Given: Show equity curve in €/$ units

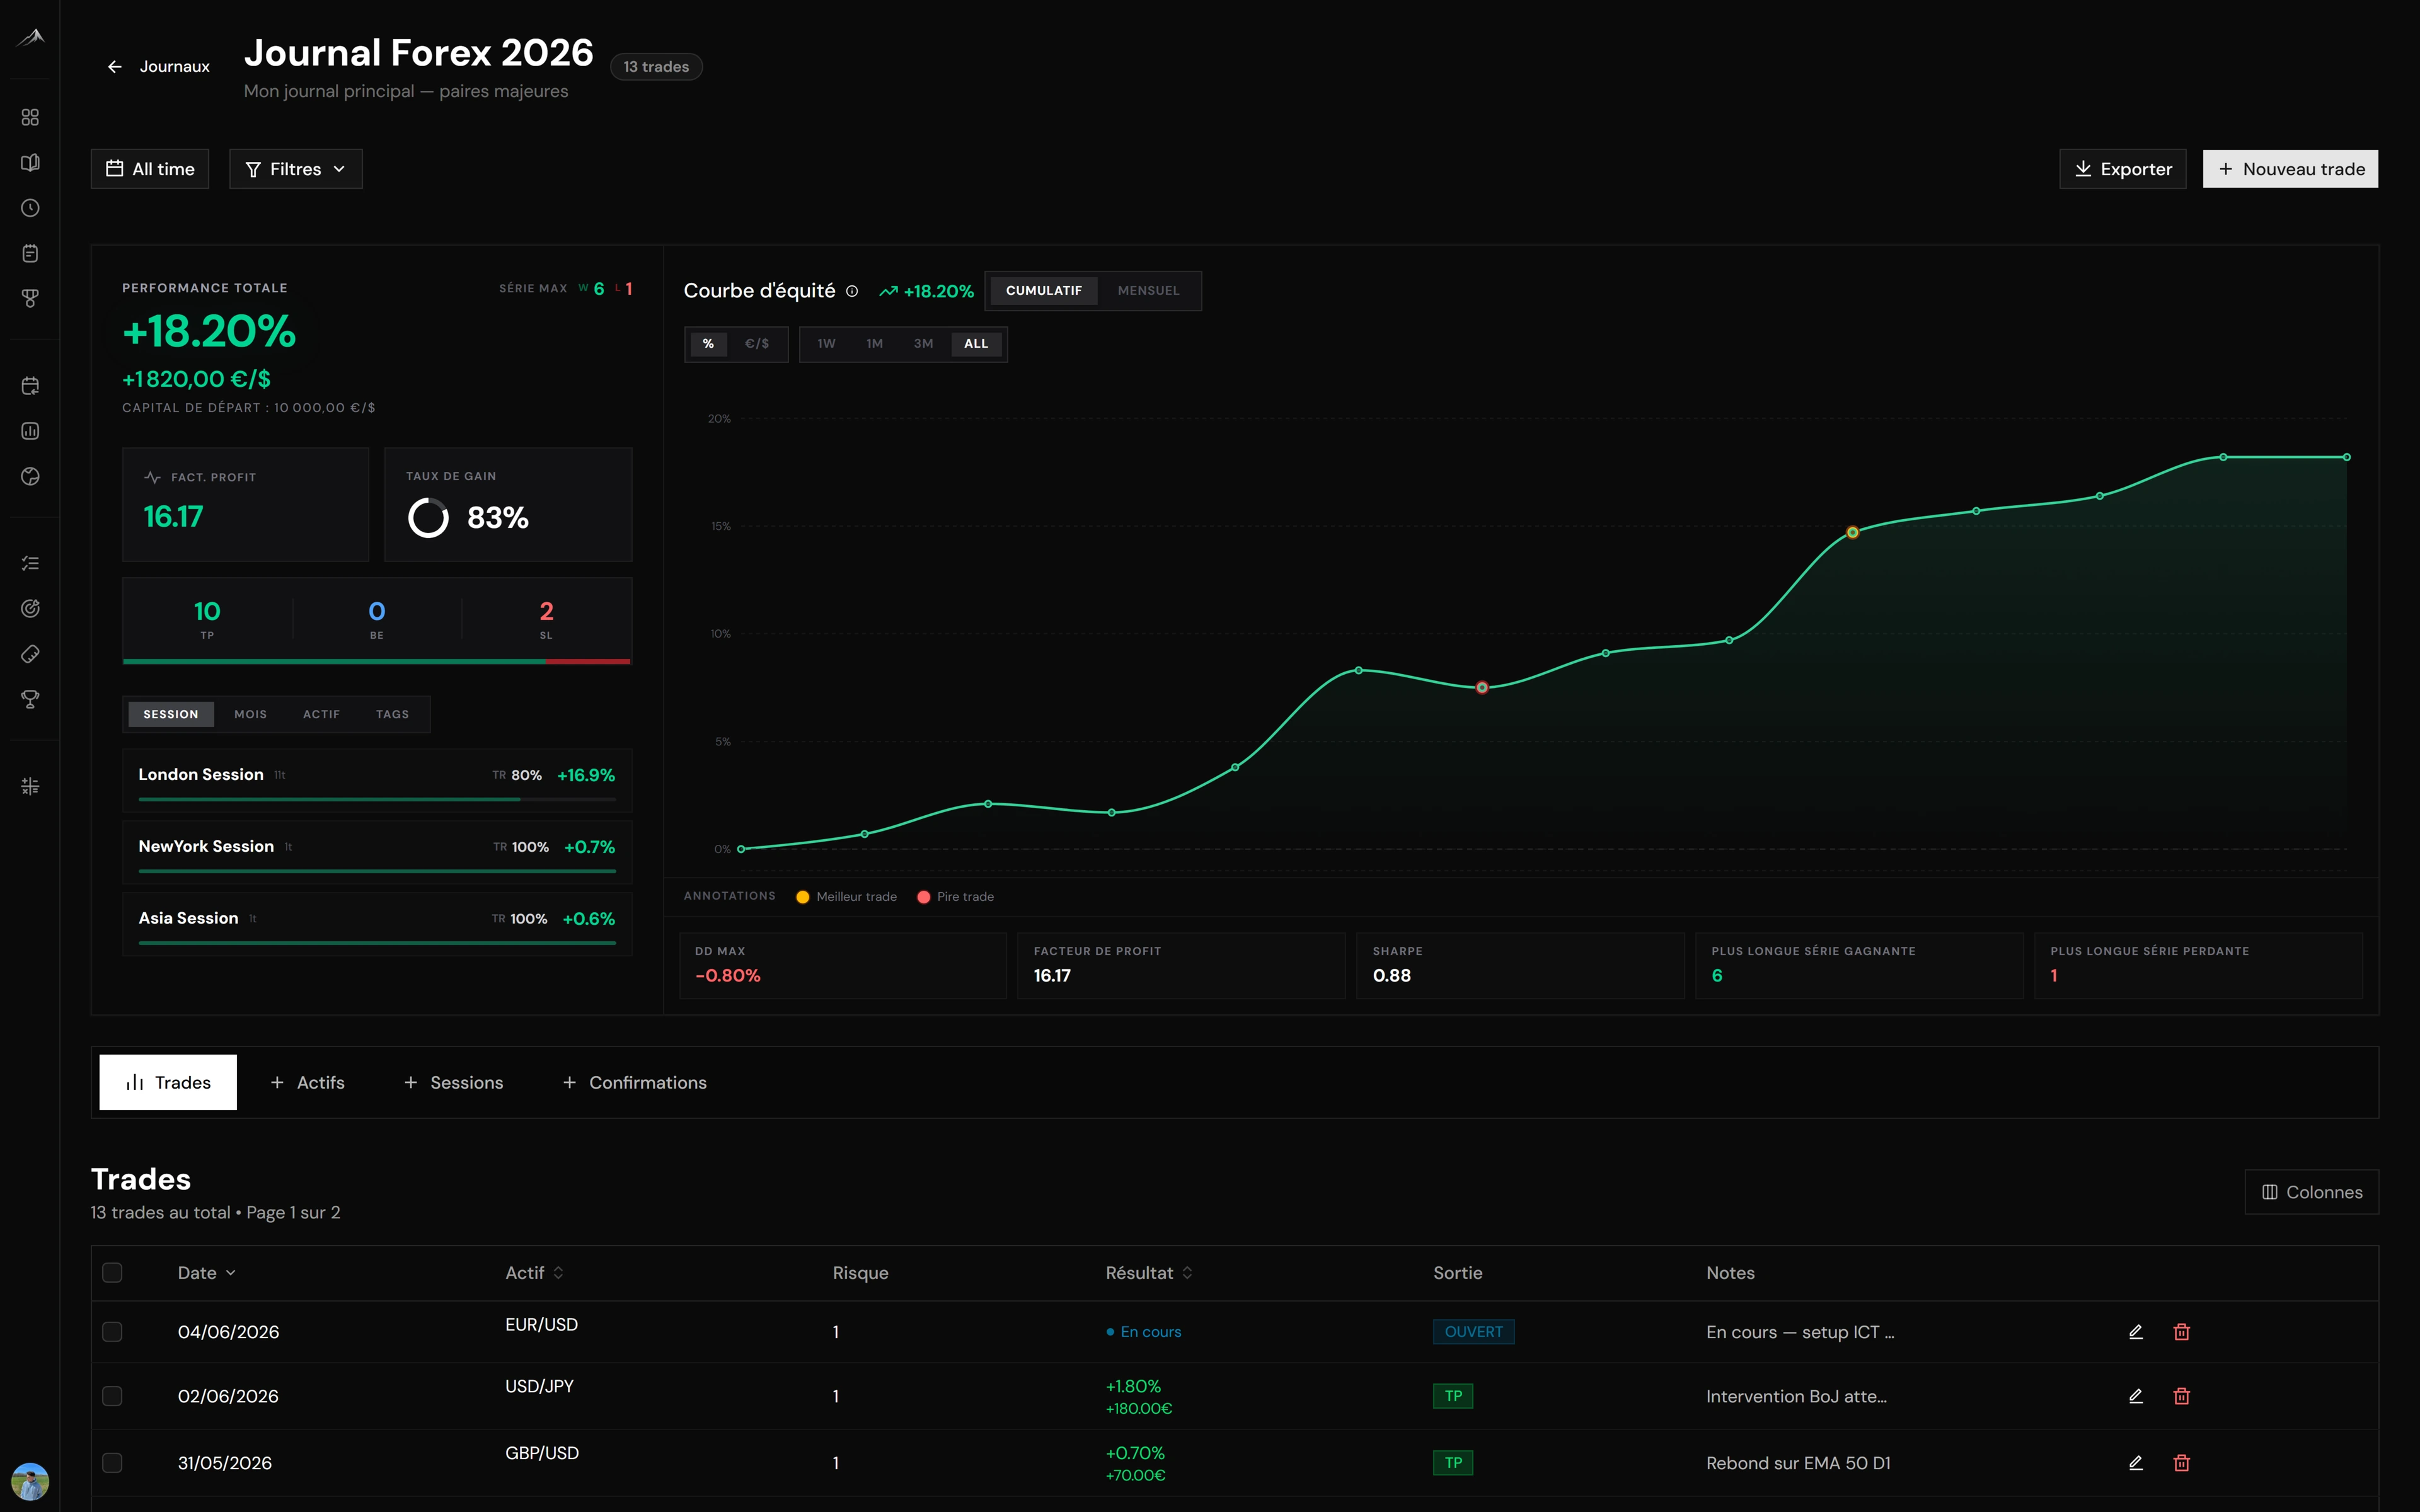Looking at the screenshot, I should tap(757, 344).
